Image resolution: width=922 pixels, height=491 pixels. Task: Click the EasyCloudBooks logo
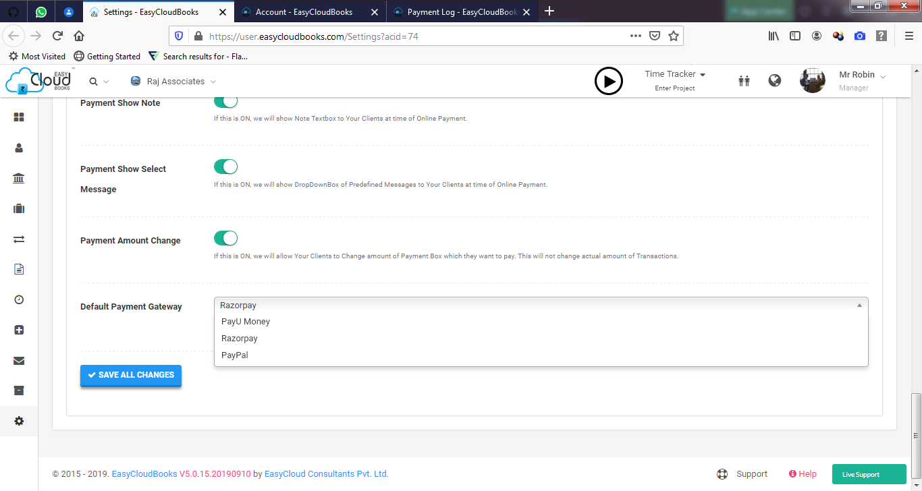pyautogui.click(x=38, y=80)
